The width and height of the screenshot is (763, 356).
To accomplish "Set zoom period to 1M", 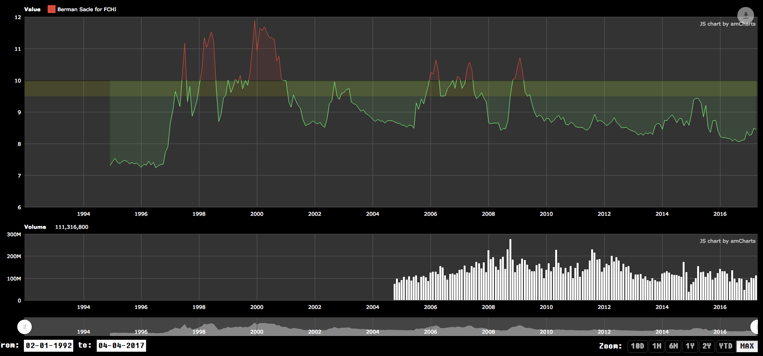I will (x=657, y=346).
